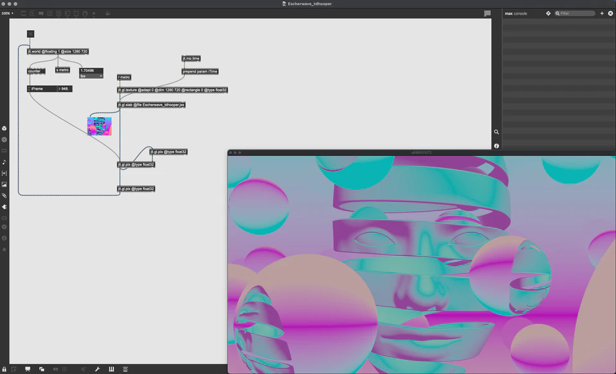Viewport: 616px width, 374px height.
Task: Select the jit.gl.slab Escherwave_tdhooper.jxs object
Action: 151,105
